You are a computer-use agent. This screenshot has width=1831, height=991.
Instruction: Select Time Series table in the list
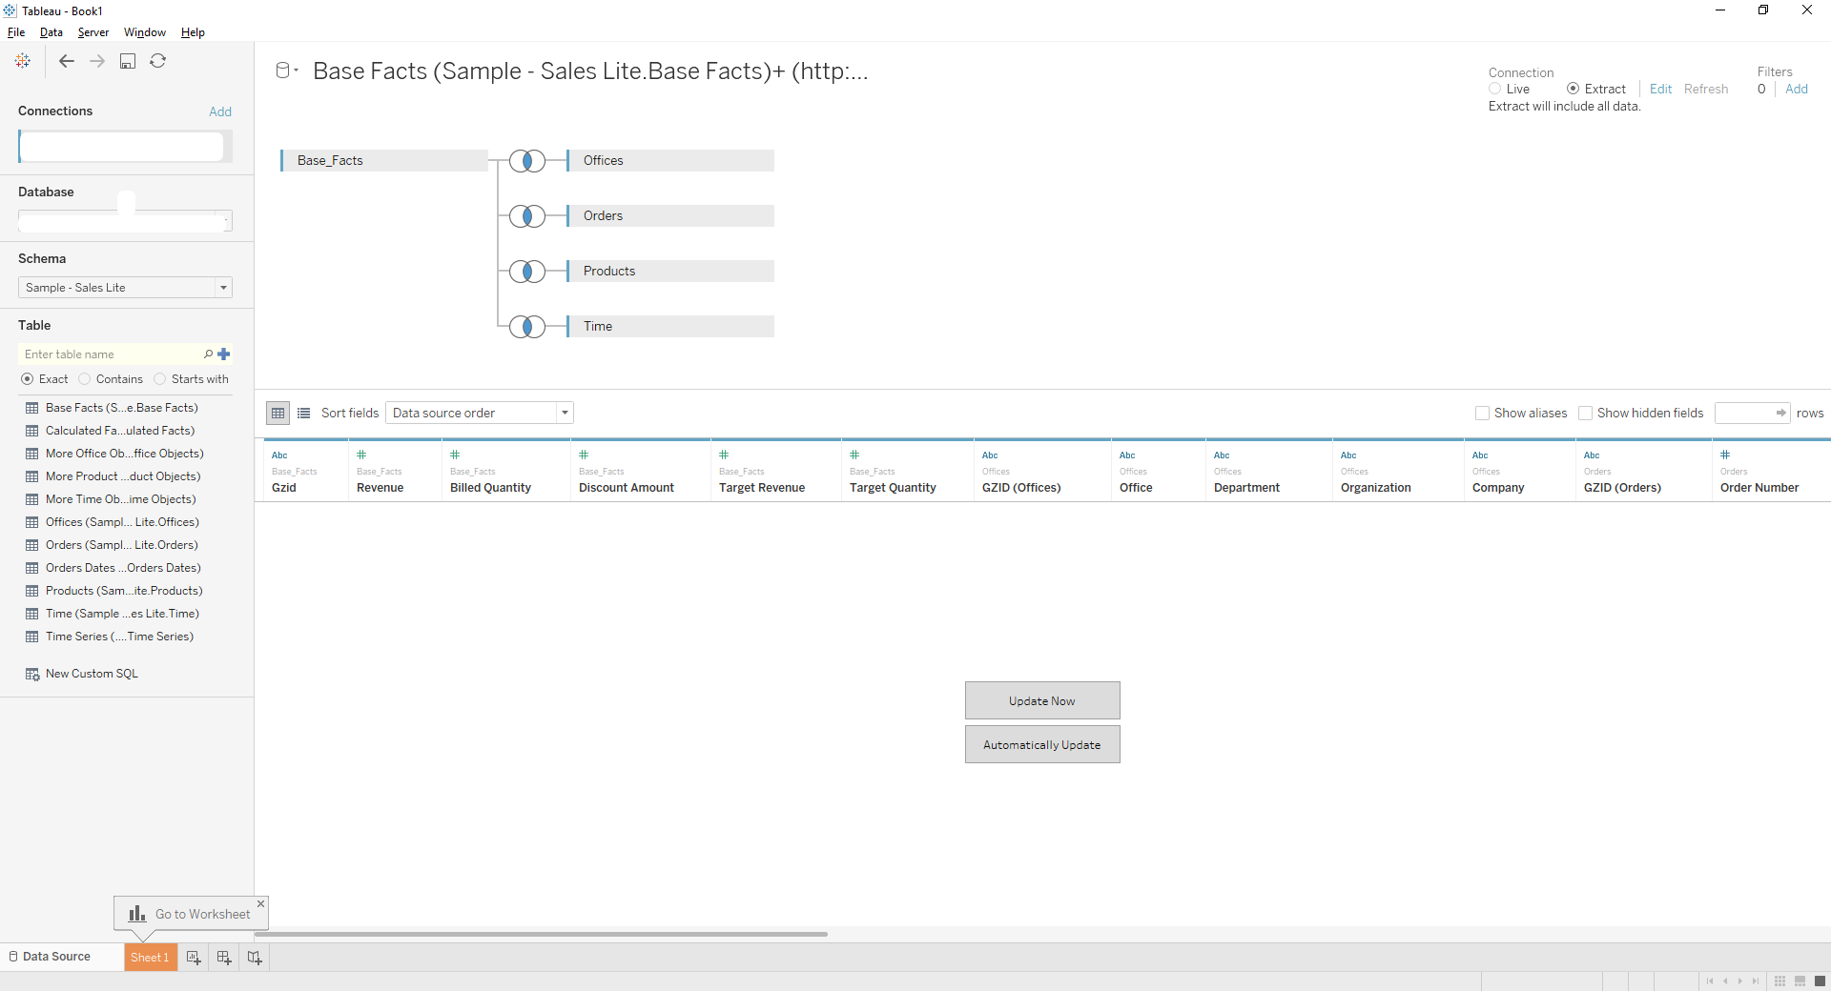pos(119,637)
